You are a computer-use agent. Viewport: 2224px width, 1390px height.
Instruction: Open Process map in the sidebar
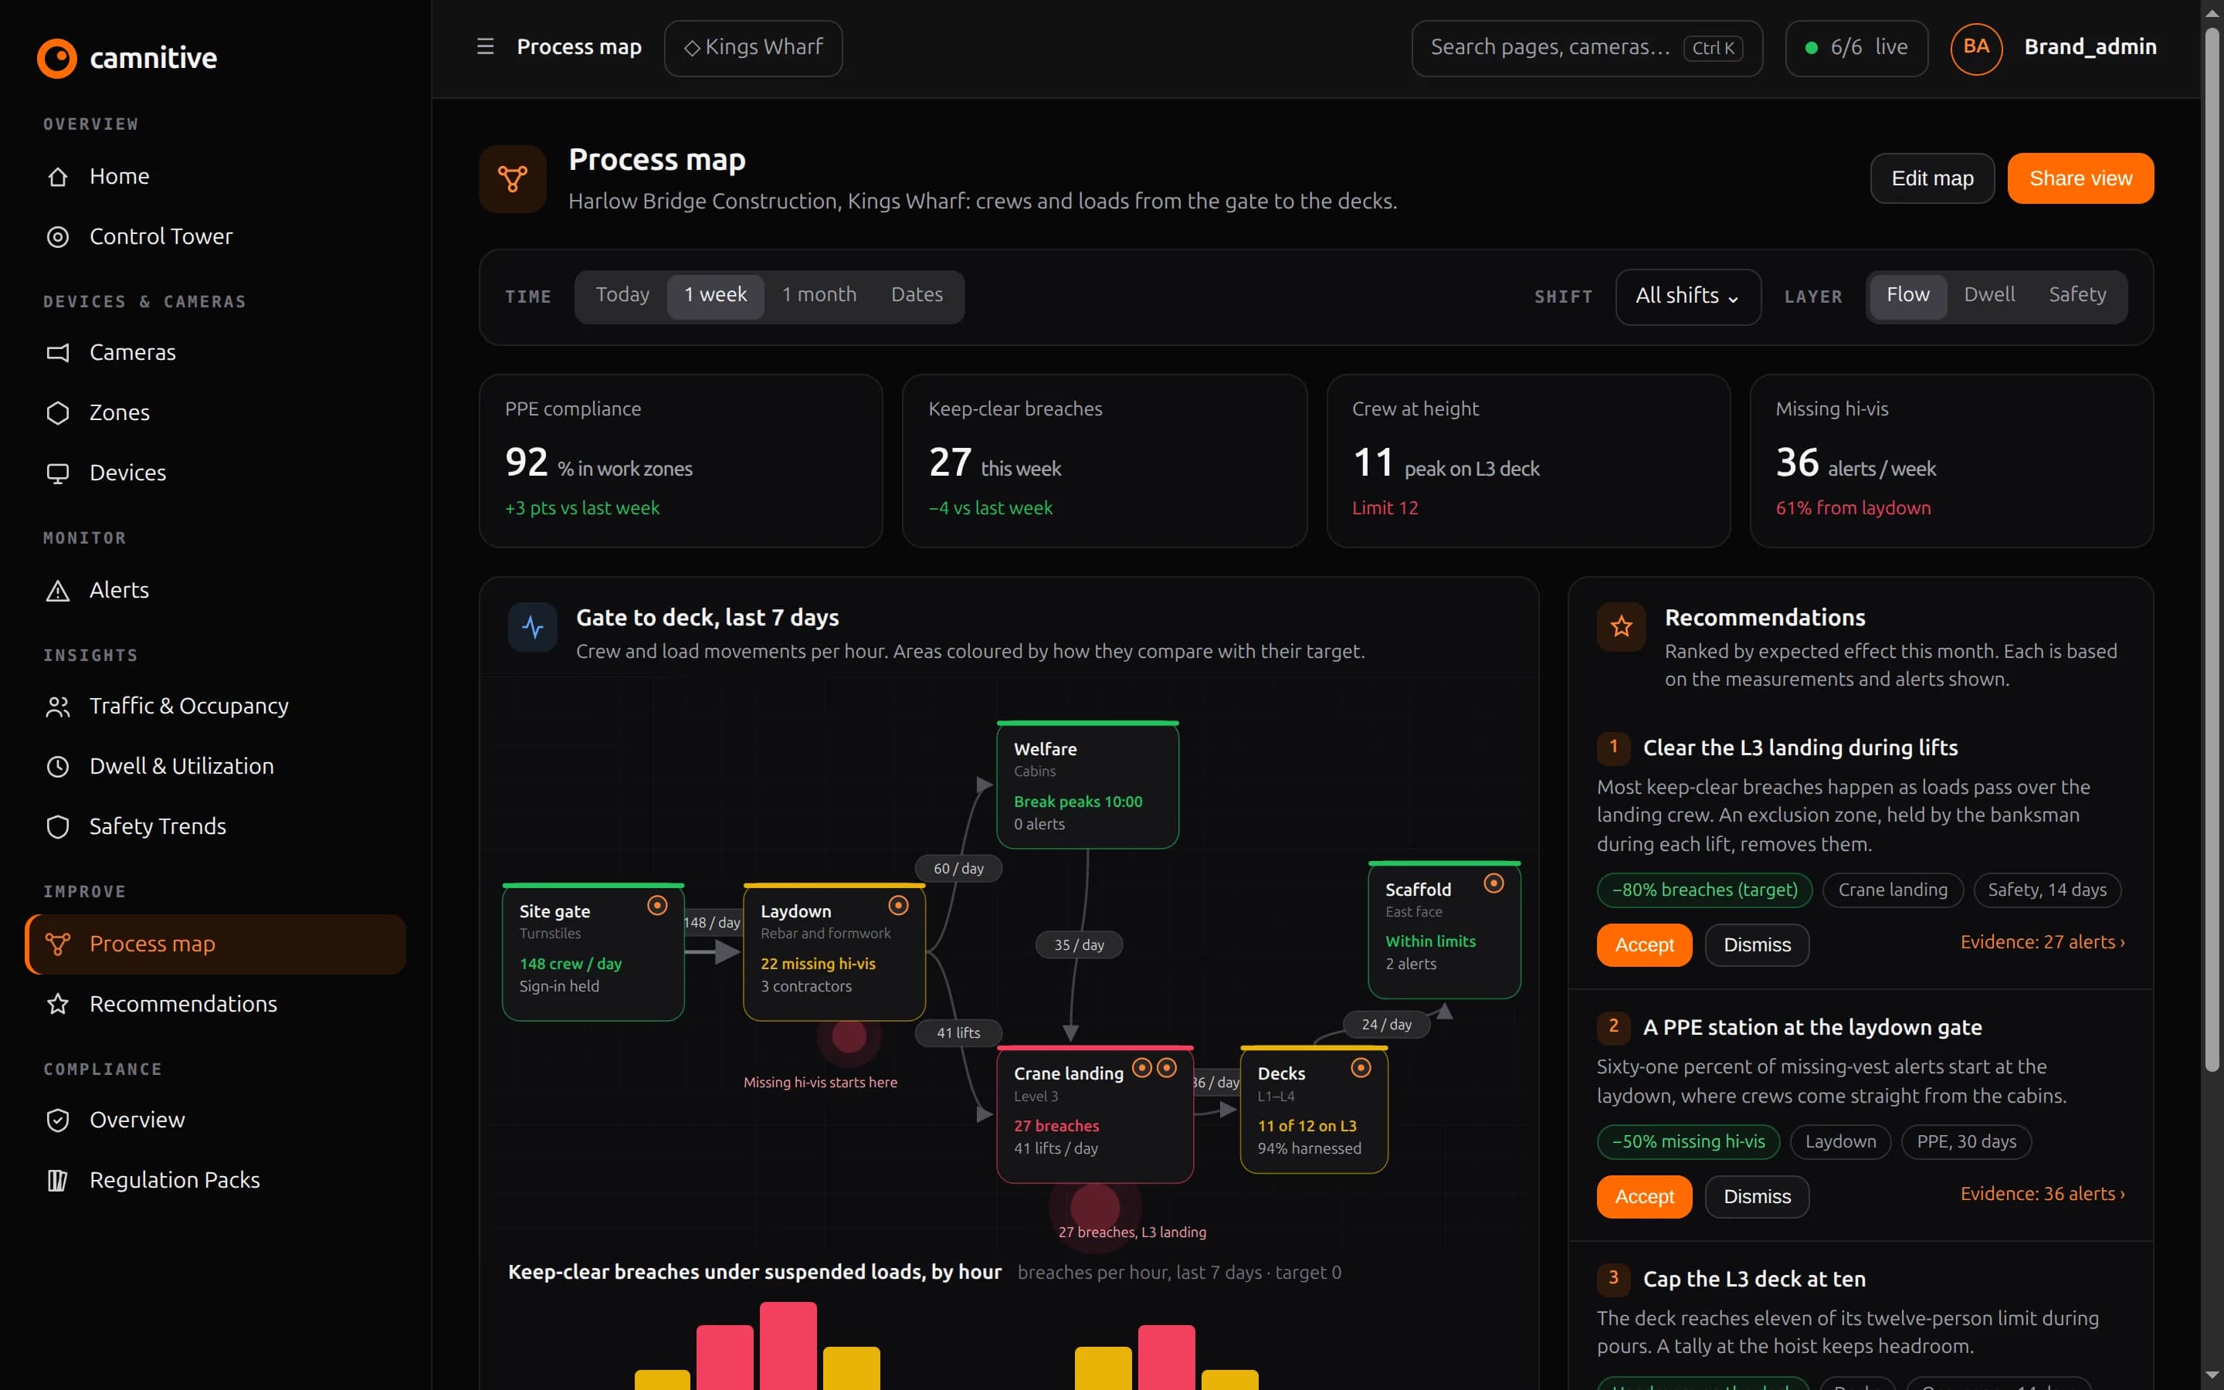215,944
